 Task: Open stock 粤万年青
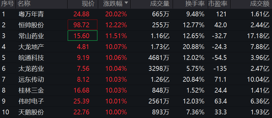point(31,14)
